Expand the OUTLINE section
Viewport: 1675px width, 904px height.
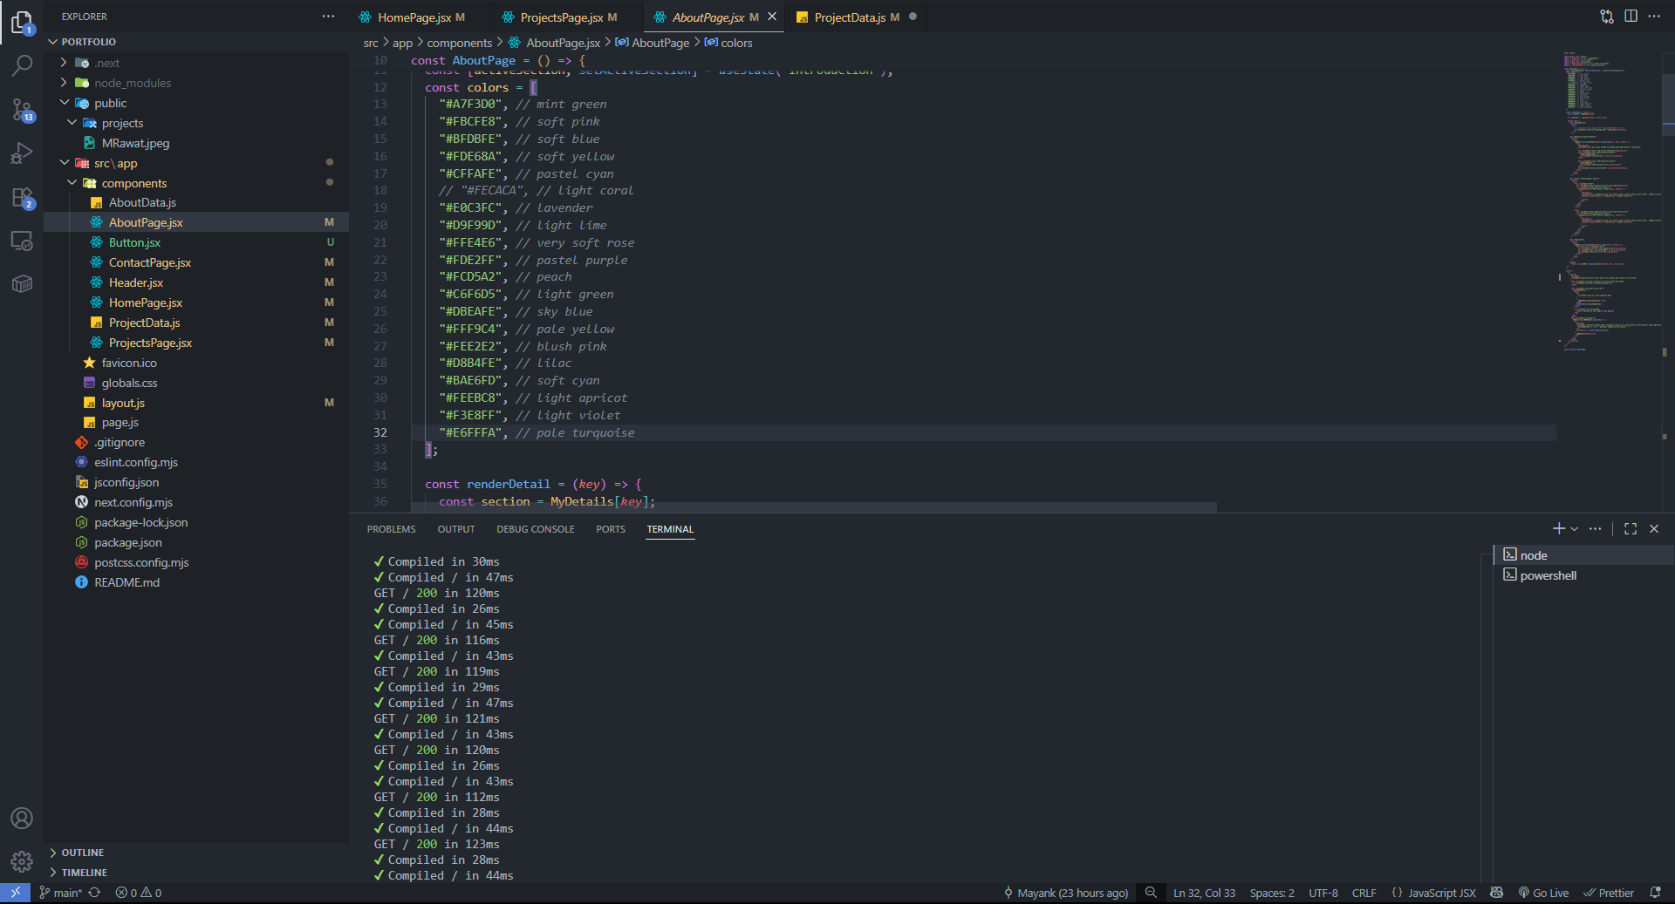[x=82, y=853]
